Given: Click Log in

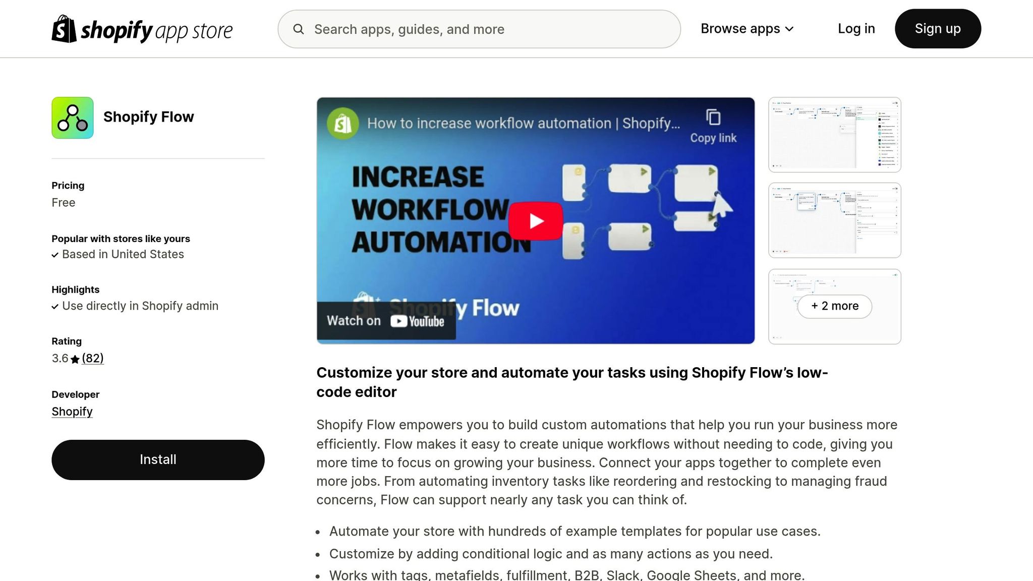Looking at the screenshot, I should [856, 29].
